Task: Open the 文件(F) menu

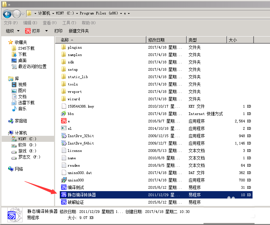Action: click(x=11, y=23)
